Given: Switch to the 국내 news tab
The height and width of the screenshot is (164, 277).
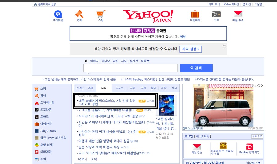Looking at the screenshot, I should [x=133, y=88].
